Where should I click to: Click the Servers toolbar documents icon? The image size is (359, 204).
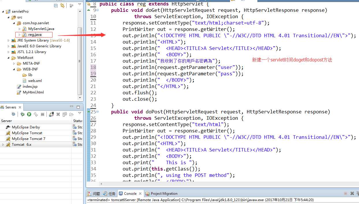click(x=65, y=114)
